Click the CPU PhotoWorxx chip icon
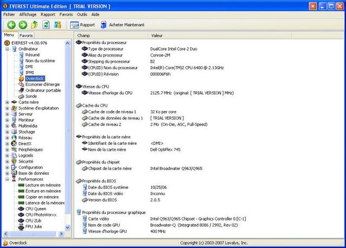This screenshot has height=248, width=346. tap(21, 214)
